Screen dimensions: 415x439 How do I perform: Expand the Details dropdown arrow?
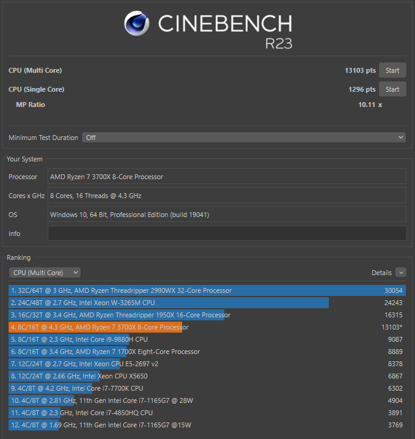pyautogui.click(x=401, y=273)
